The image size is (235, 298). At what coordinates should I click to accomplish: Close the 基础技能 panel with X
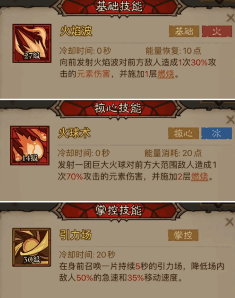[x=231, y=18]
